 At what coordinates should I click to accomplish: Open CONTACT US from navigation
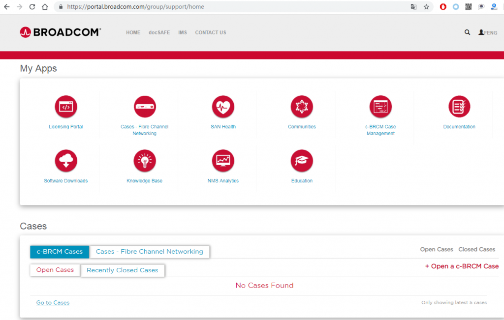coord(211,32)
